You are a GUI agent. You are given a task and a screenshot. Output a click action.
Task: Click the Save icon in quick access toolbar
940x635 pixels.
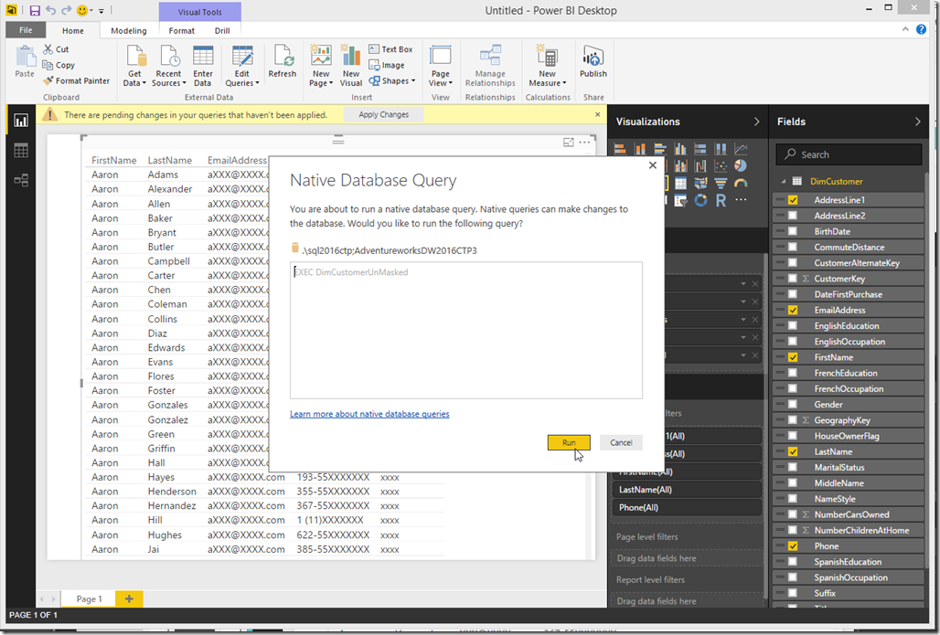(x=34, y=10)
